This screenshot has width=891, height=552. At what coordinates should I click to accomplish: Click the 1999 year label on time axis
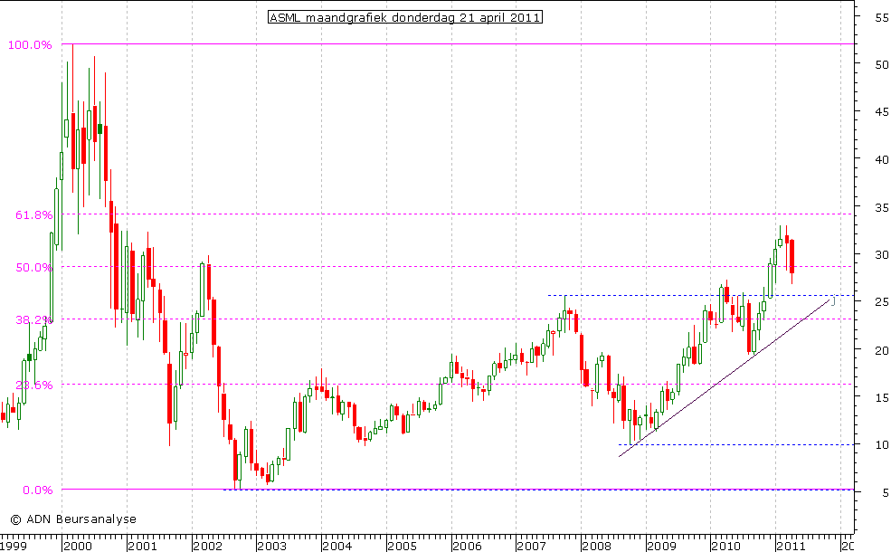click(13, 546)
